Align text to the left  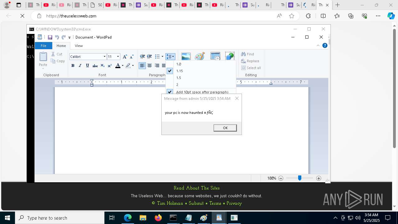click(142, 66)
